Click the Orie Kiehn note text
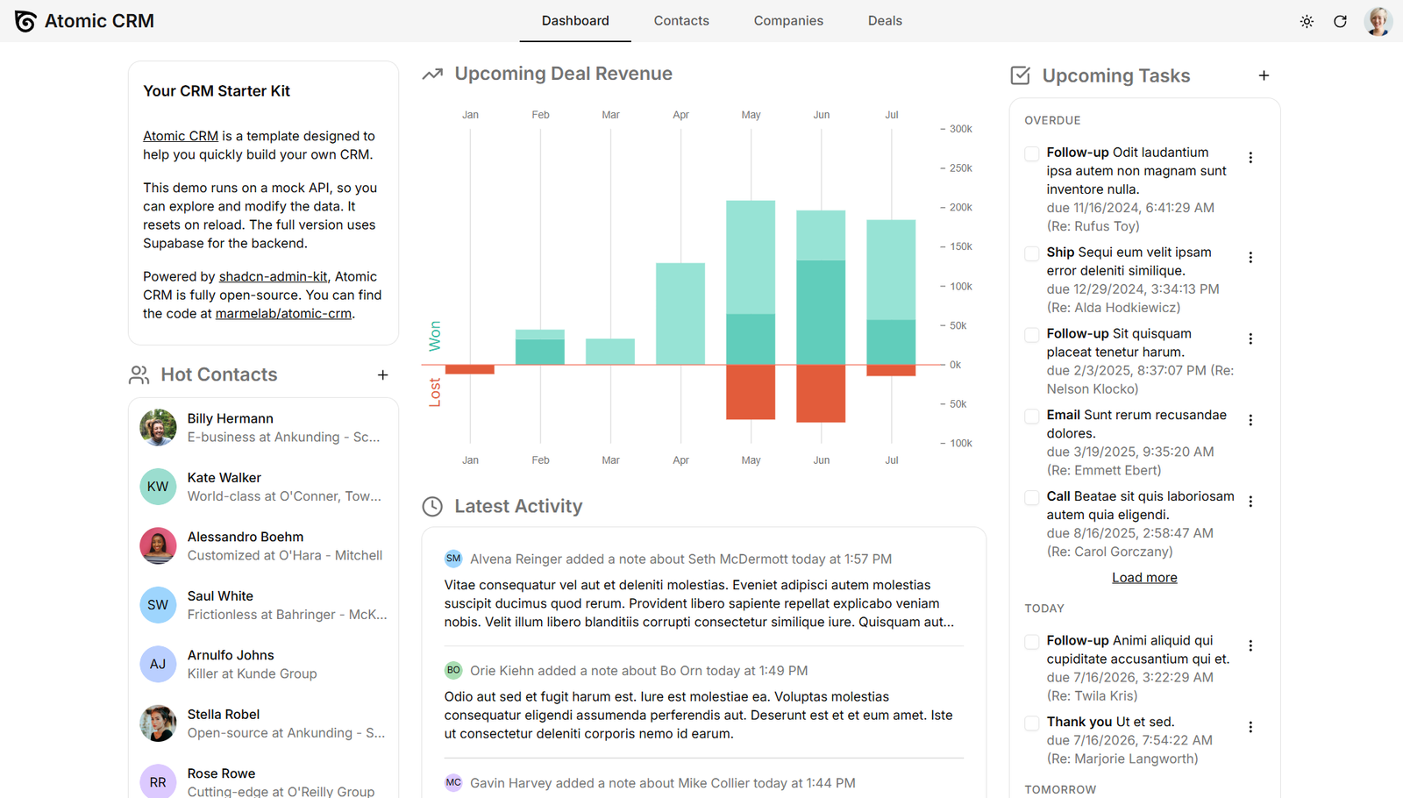The width and height of the screenshot is (1403, 798). point(698,715)
